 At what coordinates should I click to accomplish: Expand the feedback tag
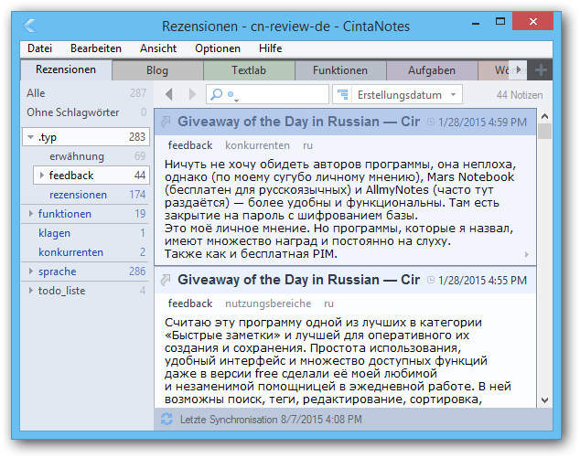click(x=41, y=176)
